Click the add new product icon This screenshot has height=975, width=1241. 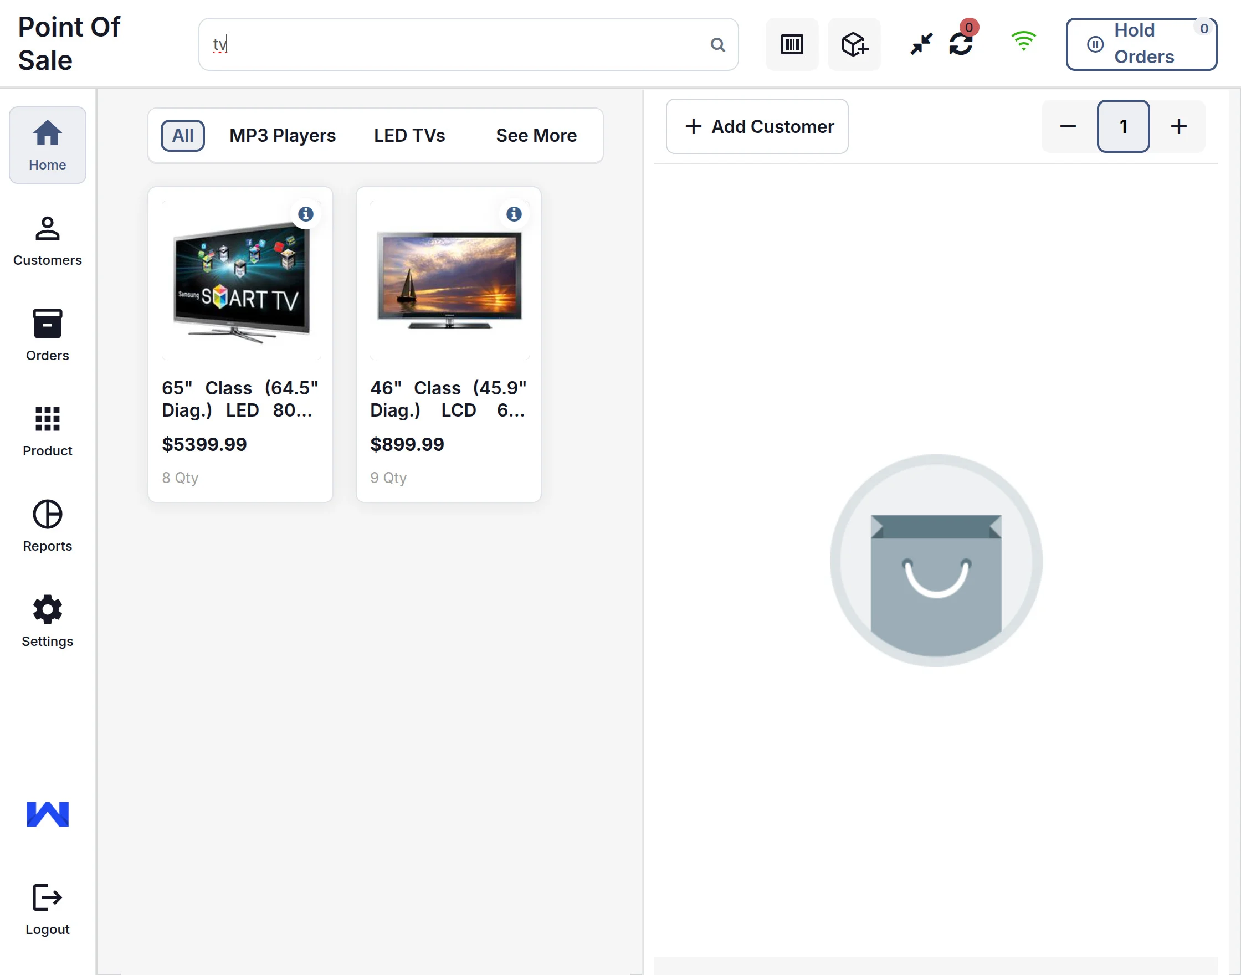coord(853,44)
